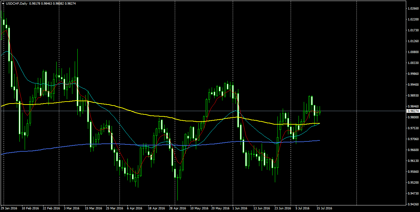Click the 5 Jul 2016 date label
The width and height of the screenshot is (420, 212).
coord(302,208)
